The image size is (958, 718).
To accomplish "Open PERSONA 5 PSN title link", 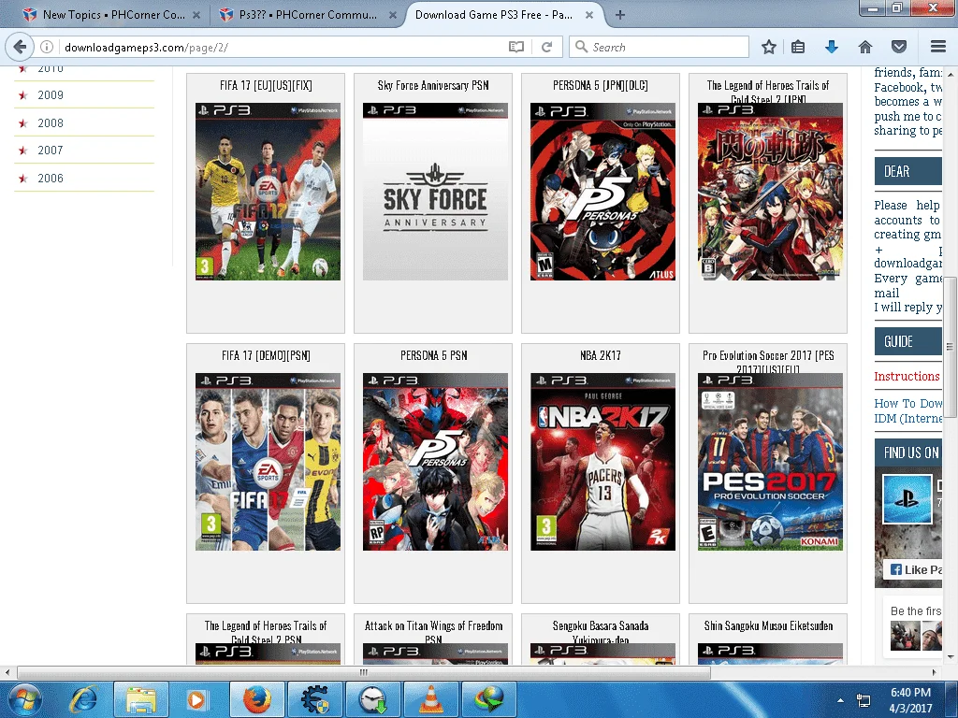I will (x=433, y=355).
